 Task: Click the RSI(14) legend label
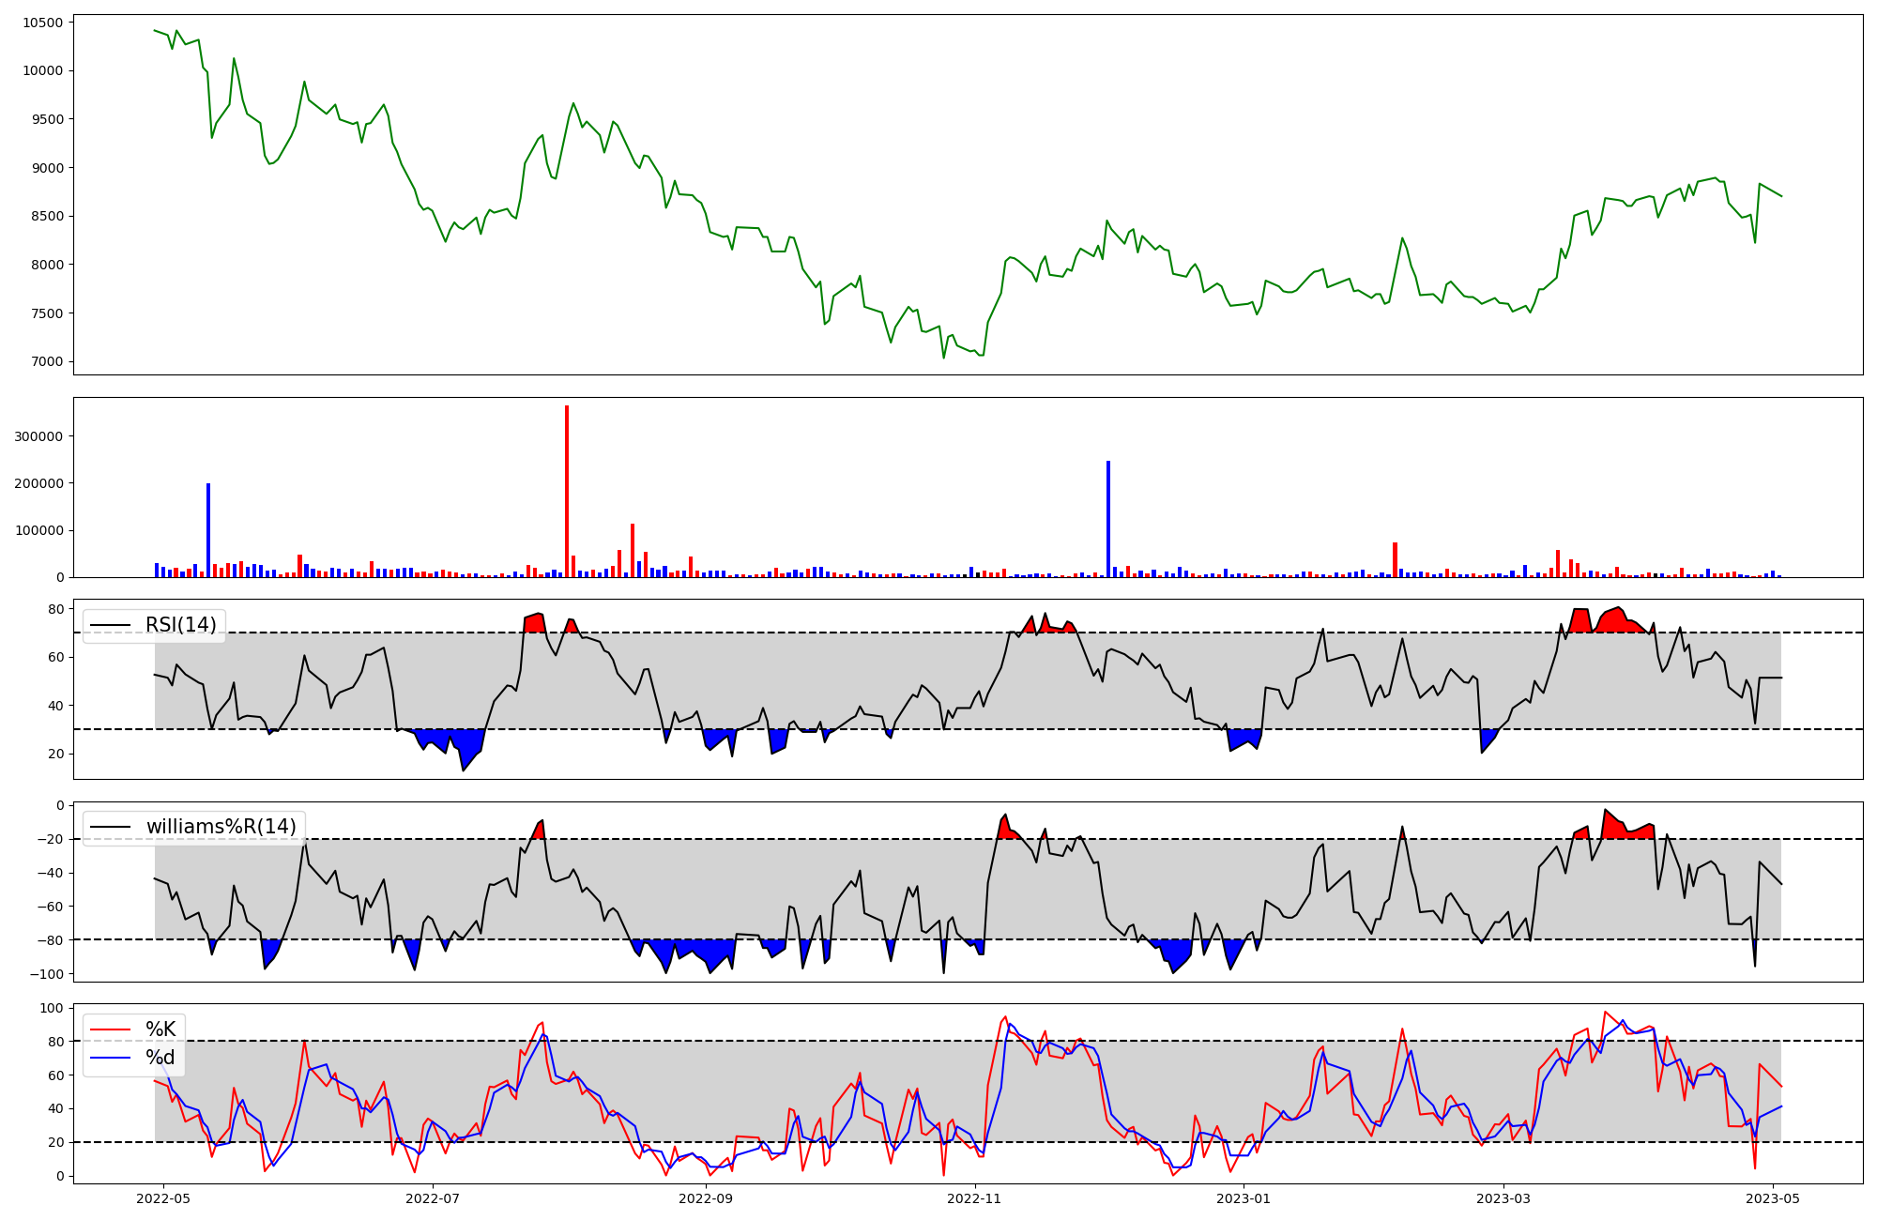point(180,625)
